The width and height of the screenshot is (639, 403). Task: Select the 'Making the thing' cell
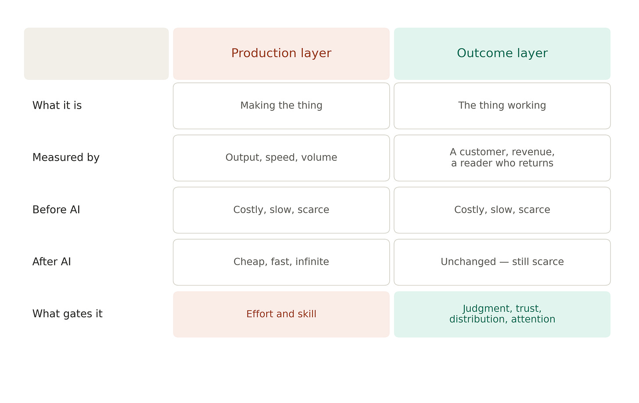click(281, 106)
